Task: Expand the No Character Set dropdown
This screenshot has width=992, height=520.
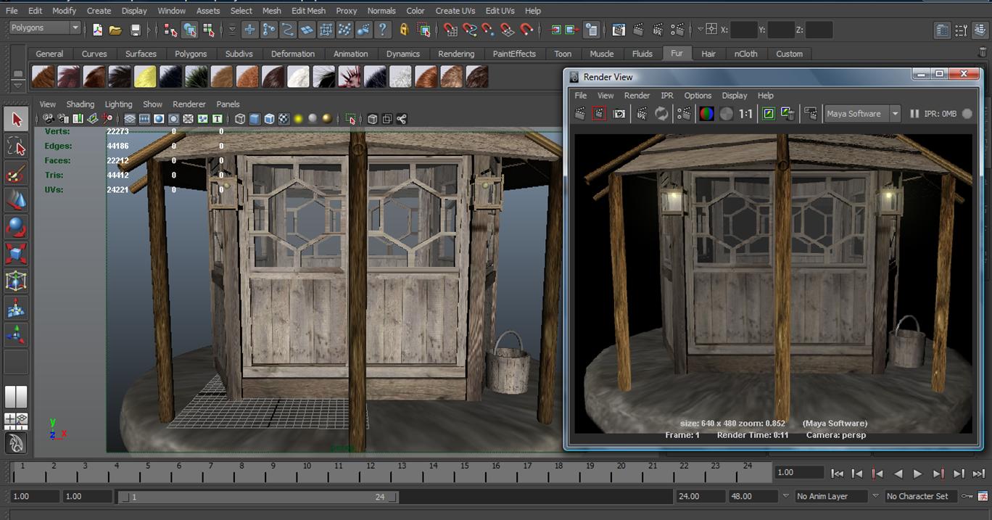Action: point(917,496)
